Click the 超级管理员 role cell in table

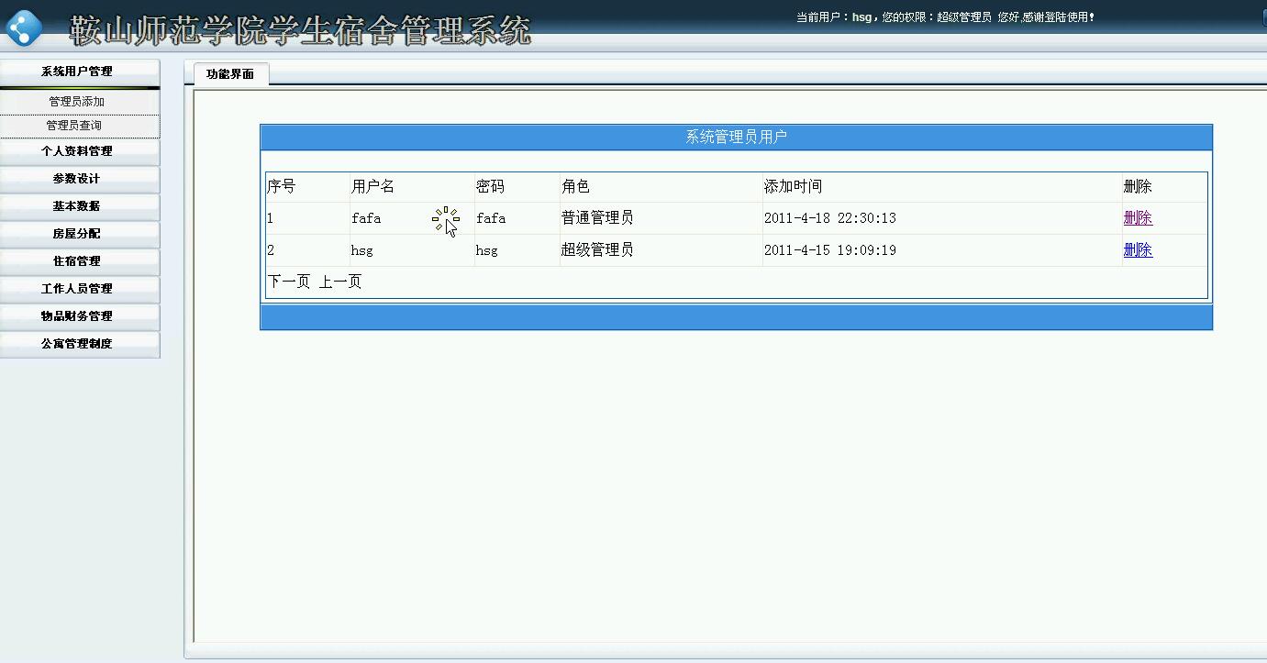click(597, 250)
